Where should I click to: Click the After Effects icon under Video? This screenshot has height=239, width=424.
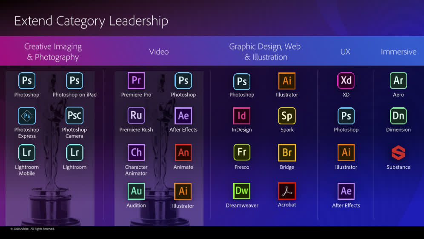(x=183, y=116)
